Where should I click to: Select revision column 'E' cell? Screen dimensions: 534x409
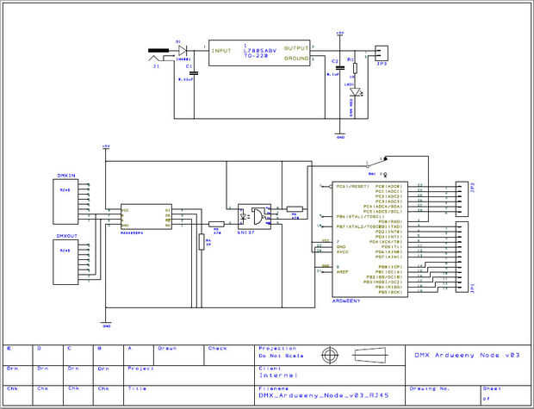(18, 356)
